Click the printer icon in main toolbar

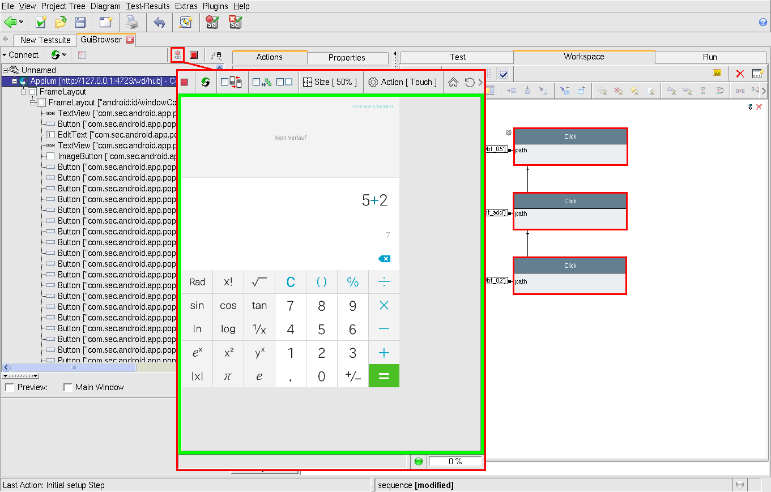tap(132, 22)
